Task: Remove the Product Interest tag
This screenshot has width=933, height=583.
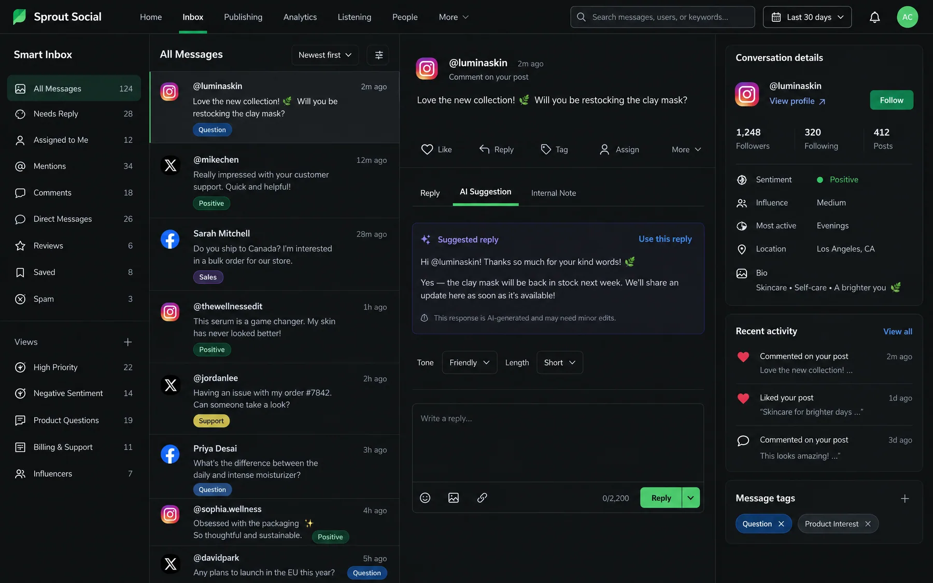Action: [868, 524]
